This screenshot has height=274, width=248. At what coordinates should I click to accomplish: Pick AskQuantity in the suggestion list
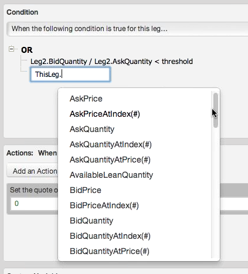[x=92, y=129]
